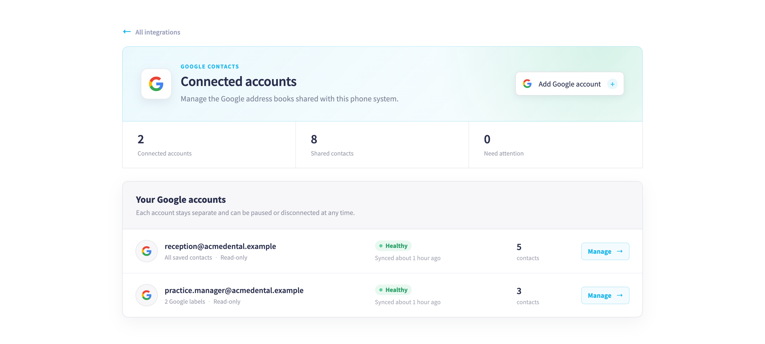Click 'Read-only' in the reception account row
The width and height of the screenshot is (765, 344).
click(234, 257)
